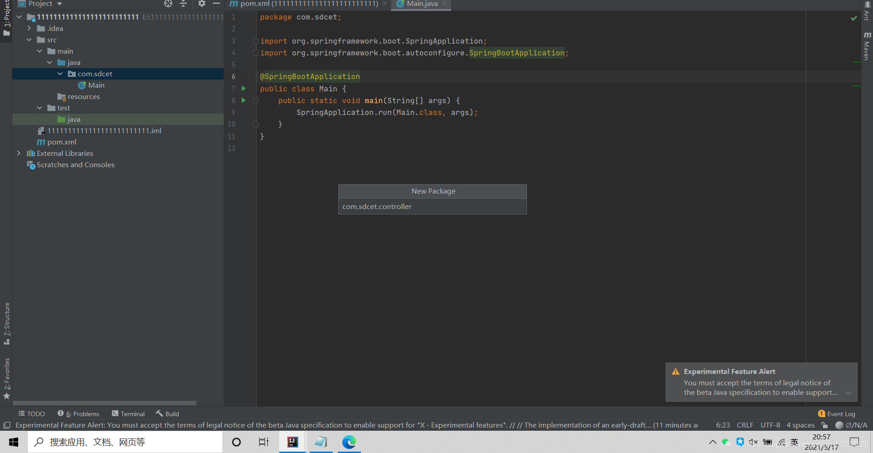Select the Main class in project tree

click(x=91, y=85)
